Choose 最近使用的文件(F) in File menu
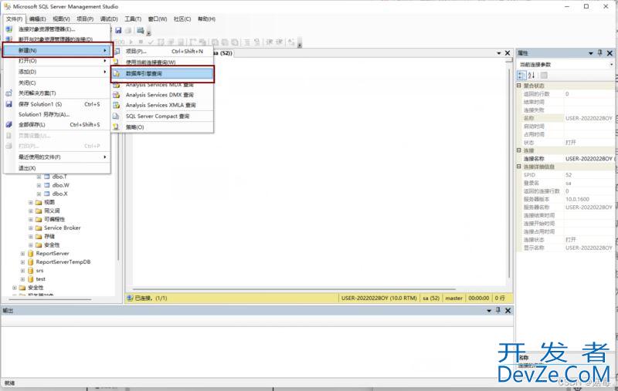618x391 pixels. point(56,157)
